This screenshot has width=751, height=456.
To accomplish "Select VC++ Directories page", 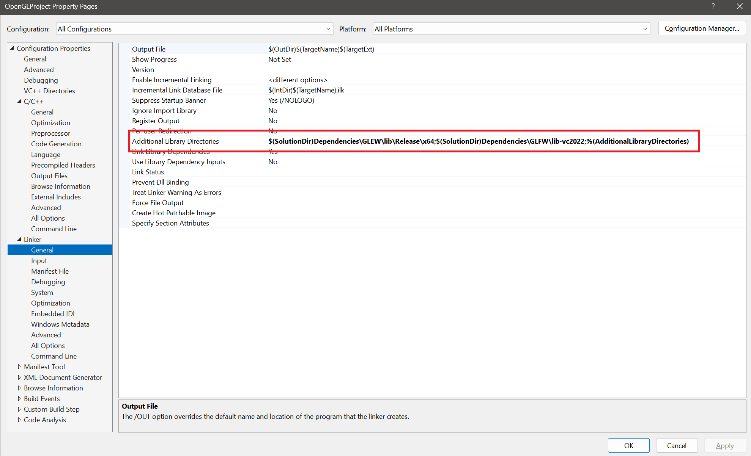I will coord(49,91).
